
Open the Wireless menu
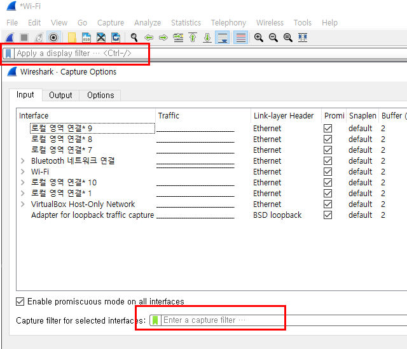(270, 23)
